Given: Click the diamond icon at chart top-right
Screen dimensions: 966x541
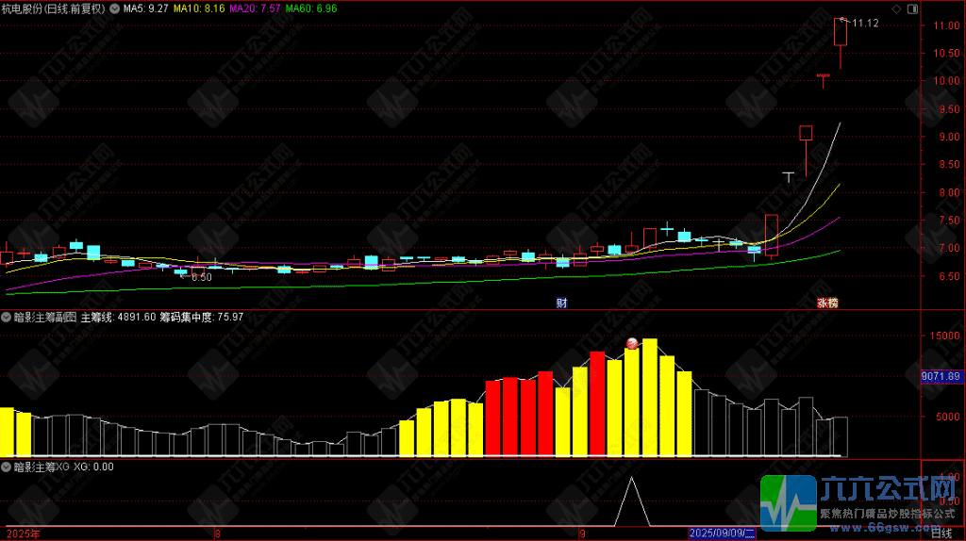Looking at the screenshot, I should pyautogui.click(x=897, y=8).
